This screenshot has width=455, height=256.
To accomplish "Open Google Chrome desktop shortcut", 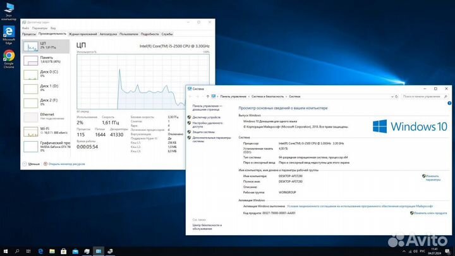I will tap(9, 59).
